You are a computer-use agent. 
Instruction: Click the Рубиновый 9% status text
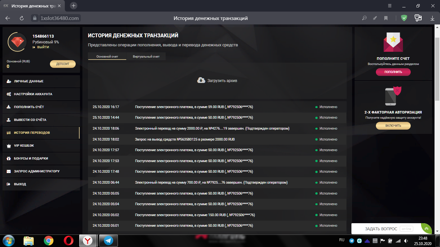pos(46,42)
